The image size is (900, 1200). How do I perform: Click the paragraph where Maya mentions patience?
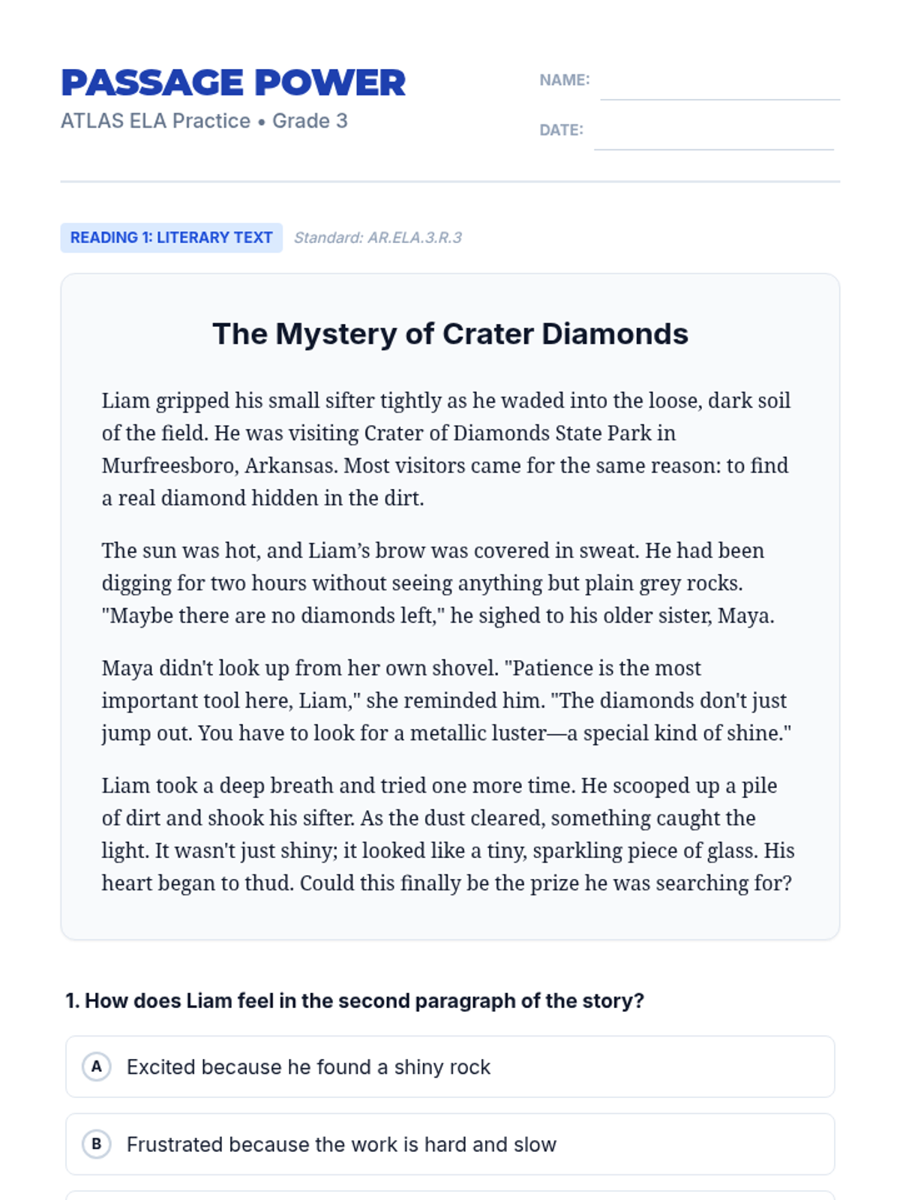coord(447,700)
